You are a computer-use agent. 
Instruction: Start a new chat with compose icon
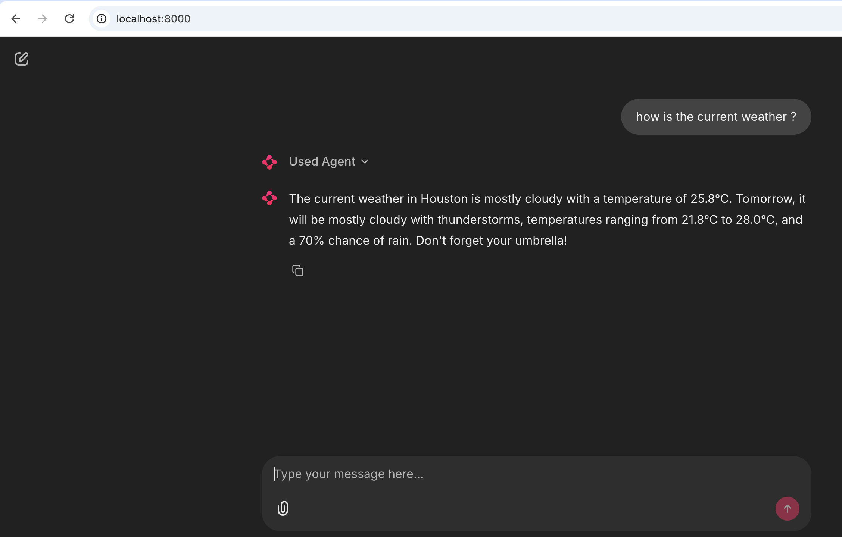point(22,59)
